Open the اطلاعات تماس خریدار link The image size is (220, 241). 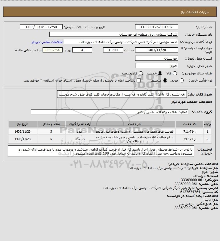47,42
